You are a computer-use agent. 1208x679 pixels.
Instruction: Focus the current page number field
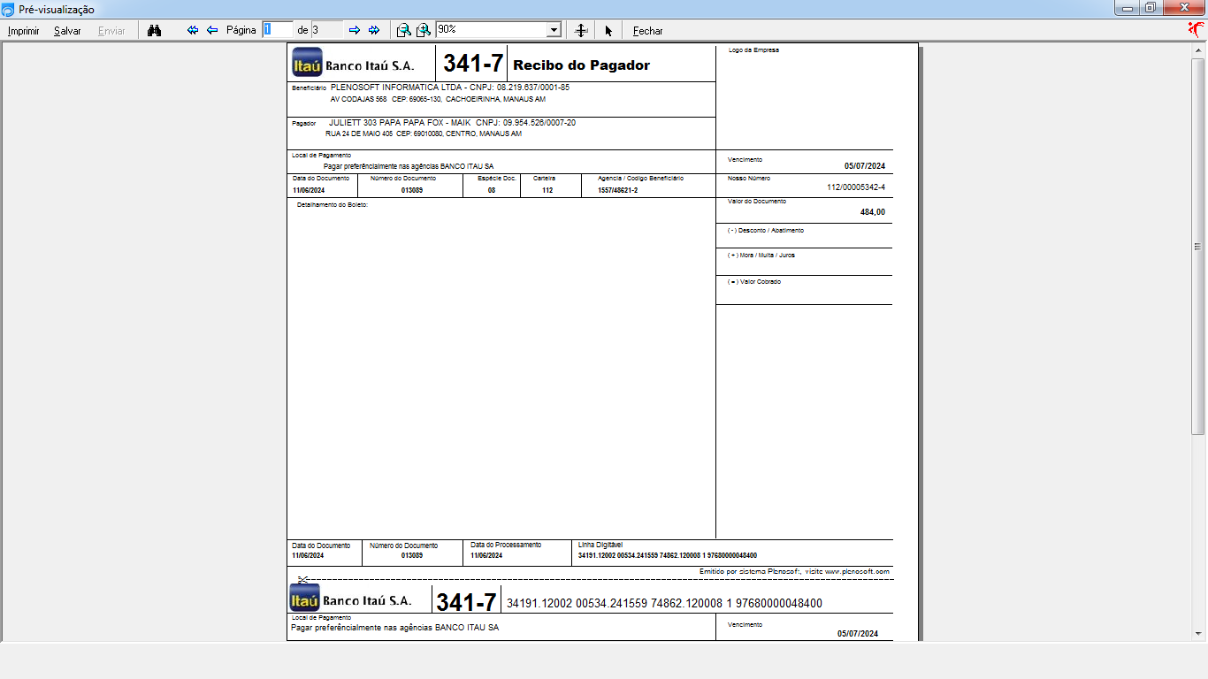[x=278, y=30]
